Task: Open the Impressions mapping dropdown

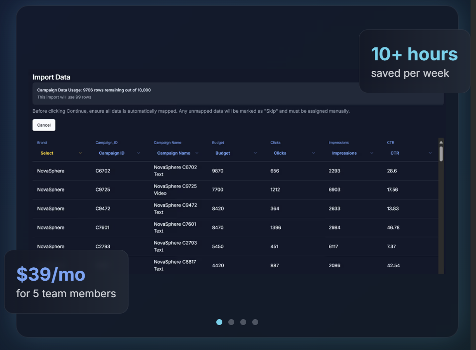Action: tap(372, 153)
